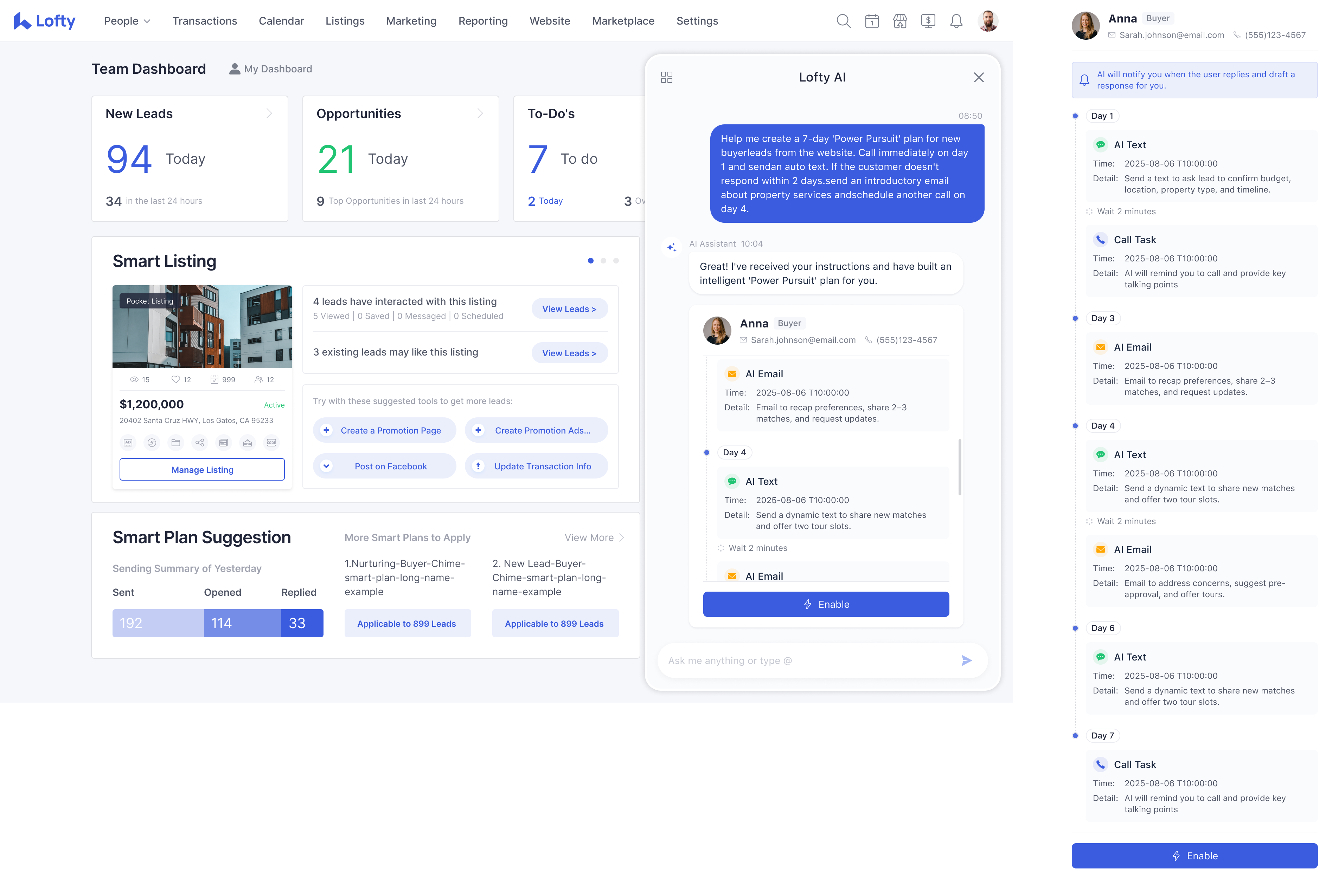The width and height of the screenshot is (1332, 879).
Task: Expand the People dropdown menu
Action: 127,21
